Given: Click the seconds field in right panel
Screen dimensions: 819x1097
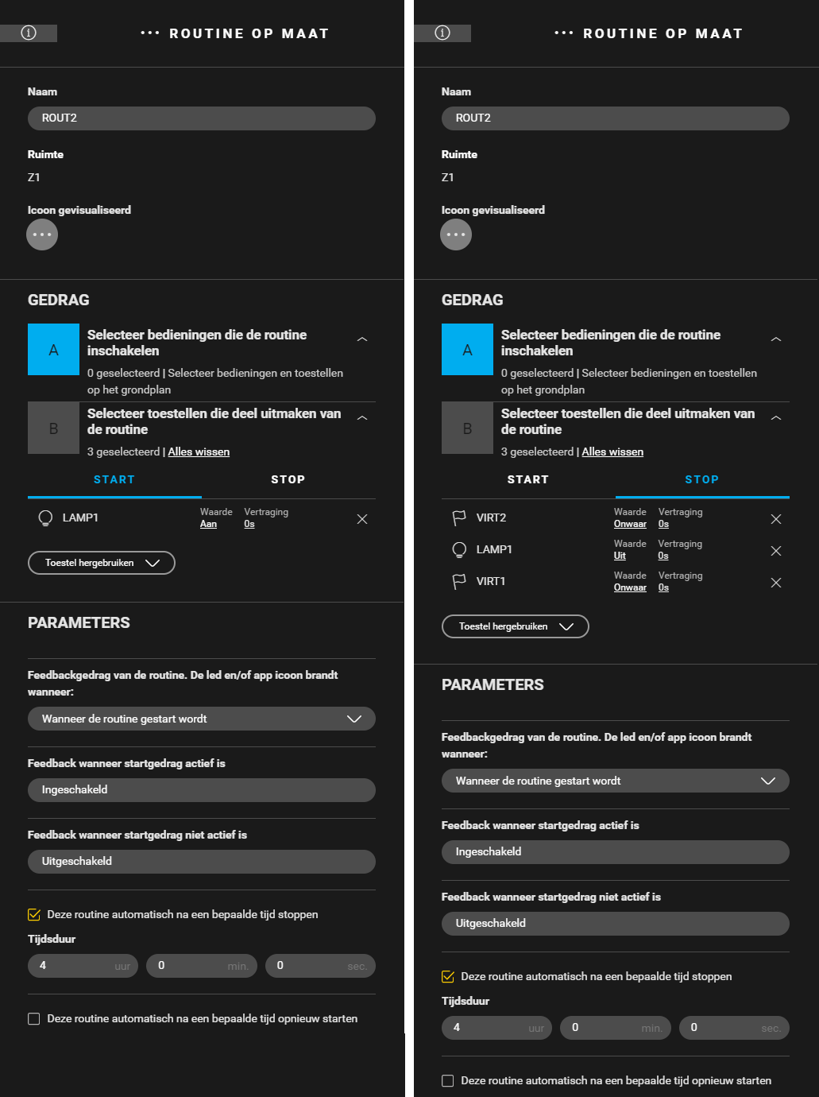Looking at the screenshot, I should click(x=734, y=1028).
